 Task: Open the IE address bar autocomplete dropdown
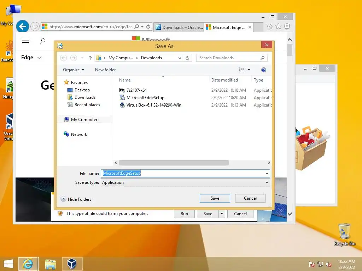[x=142, y=26]
